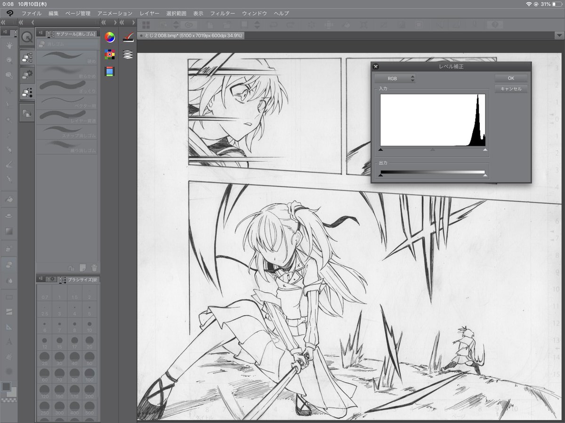
Task: Open the Timeline film icon palette
Action: pos(110,71)
